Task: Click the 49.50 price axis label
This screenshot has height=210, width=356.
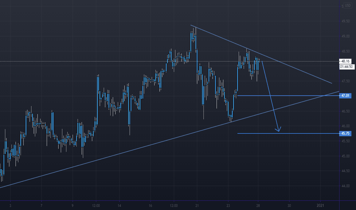Action: pyautogui.click(x=346, y=21)
